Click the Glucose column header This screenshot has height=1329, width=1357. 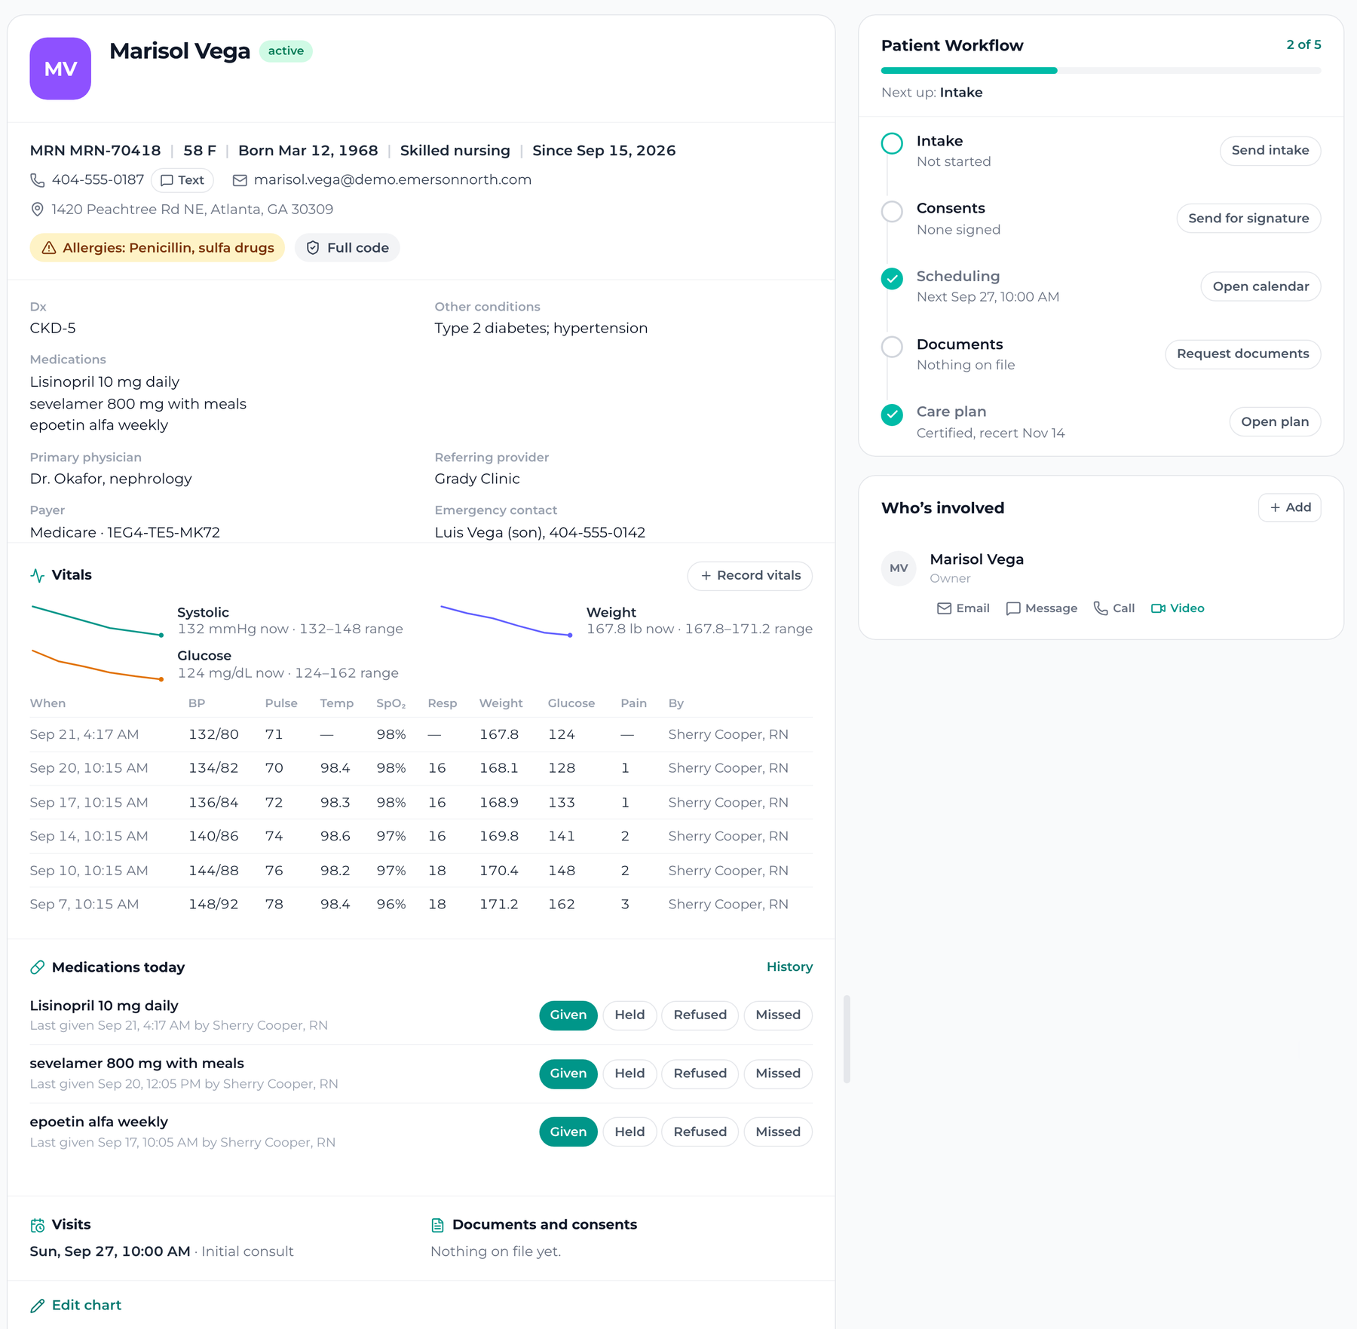click(571, 703)
